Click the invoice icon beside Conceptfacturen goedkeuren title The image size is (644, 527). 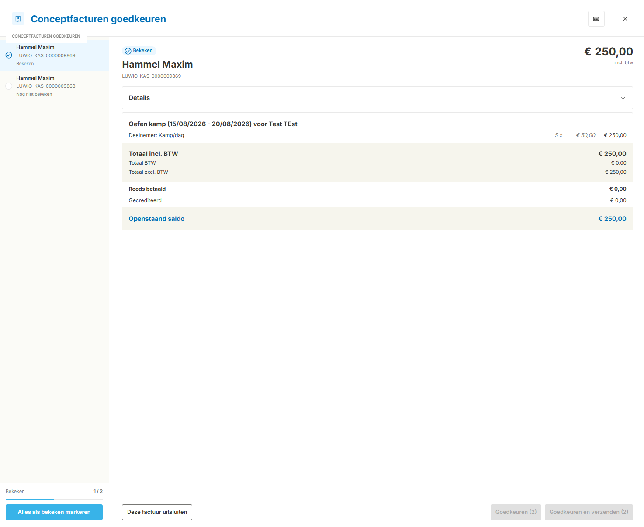(18, 19)
